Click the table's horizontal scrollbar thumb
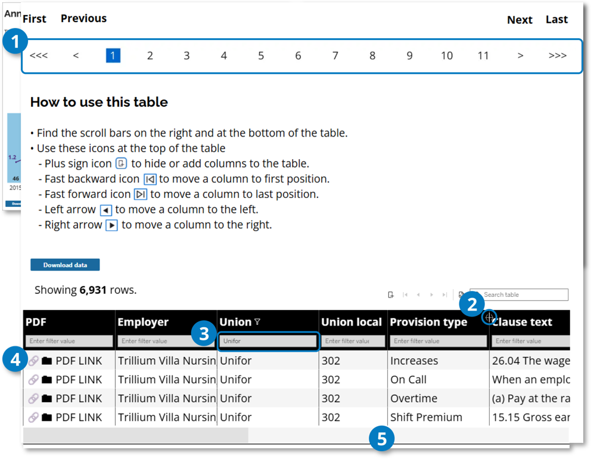The image size is (591, 459). click(x=136, y=435)
